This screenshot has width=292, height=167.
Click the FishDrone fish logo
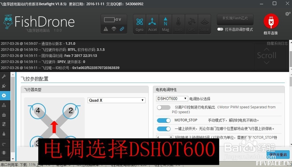pos(8,22)
